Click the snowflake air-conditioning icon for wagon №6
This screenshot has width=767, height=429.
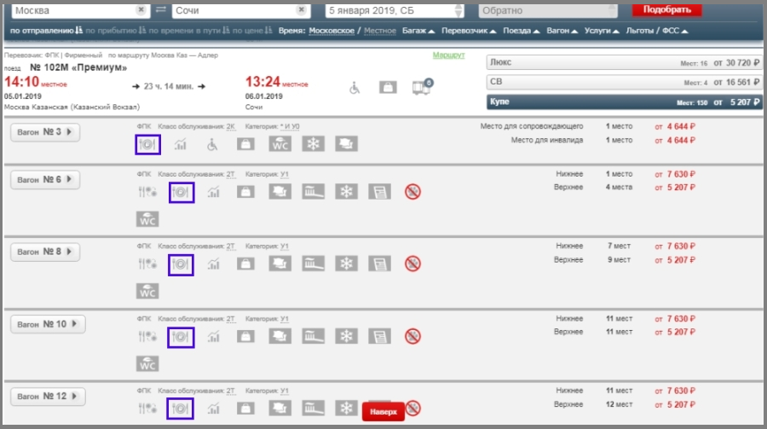[x=346, y=192]
